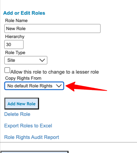Open the Role Type dropdown showing Site
This screenshot has width=137, height=153.
26,60
